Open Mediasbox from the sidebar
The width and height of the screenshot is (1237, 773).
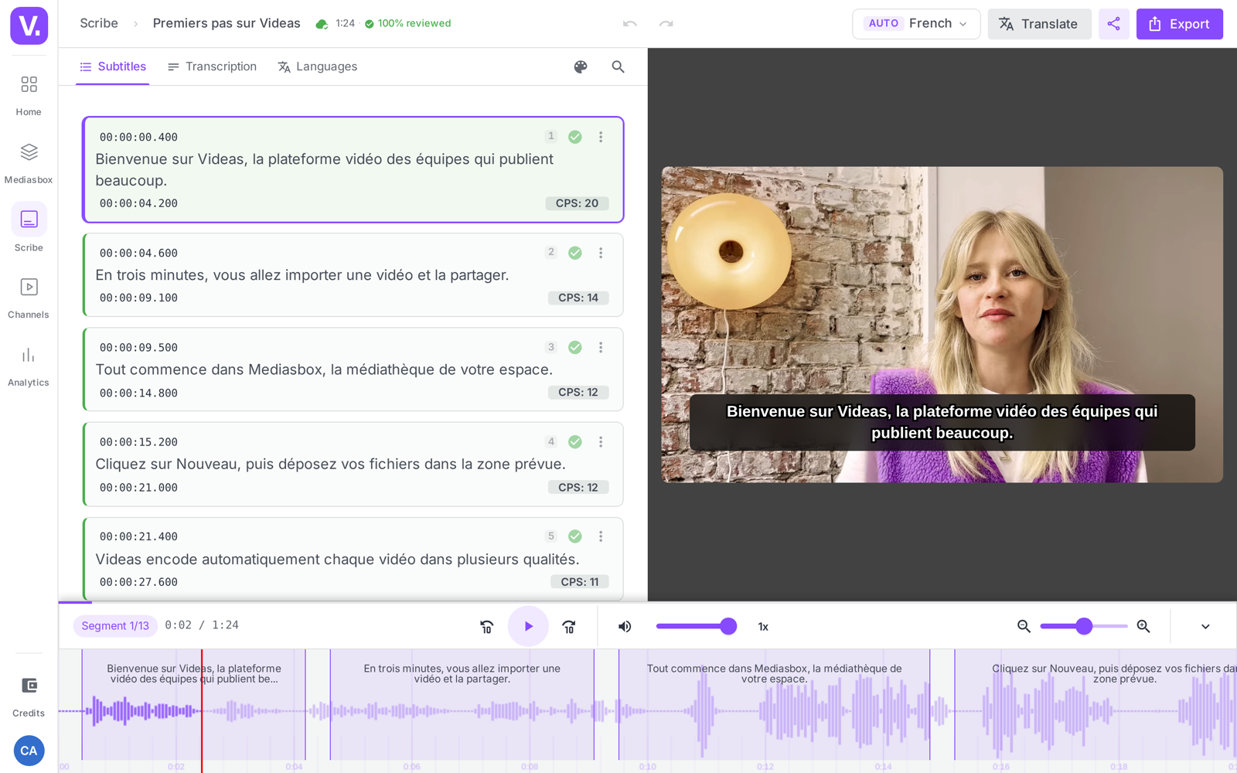29,162
